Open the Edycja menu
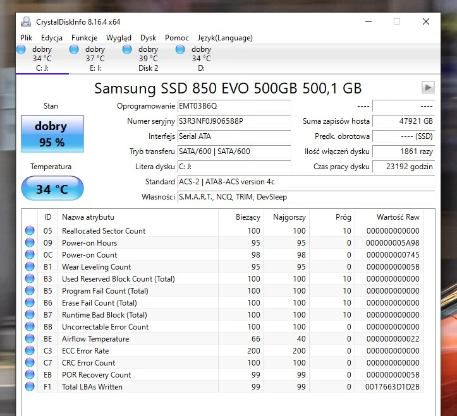 click(x=52, y=38)
